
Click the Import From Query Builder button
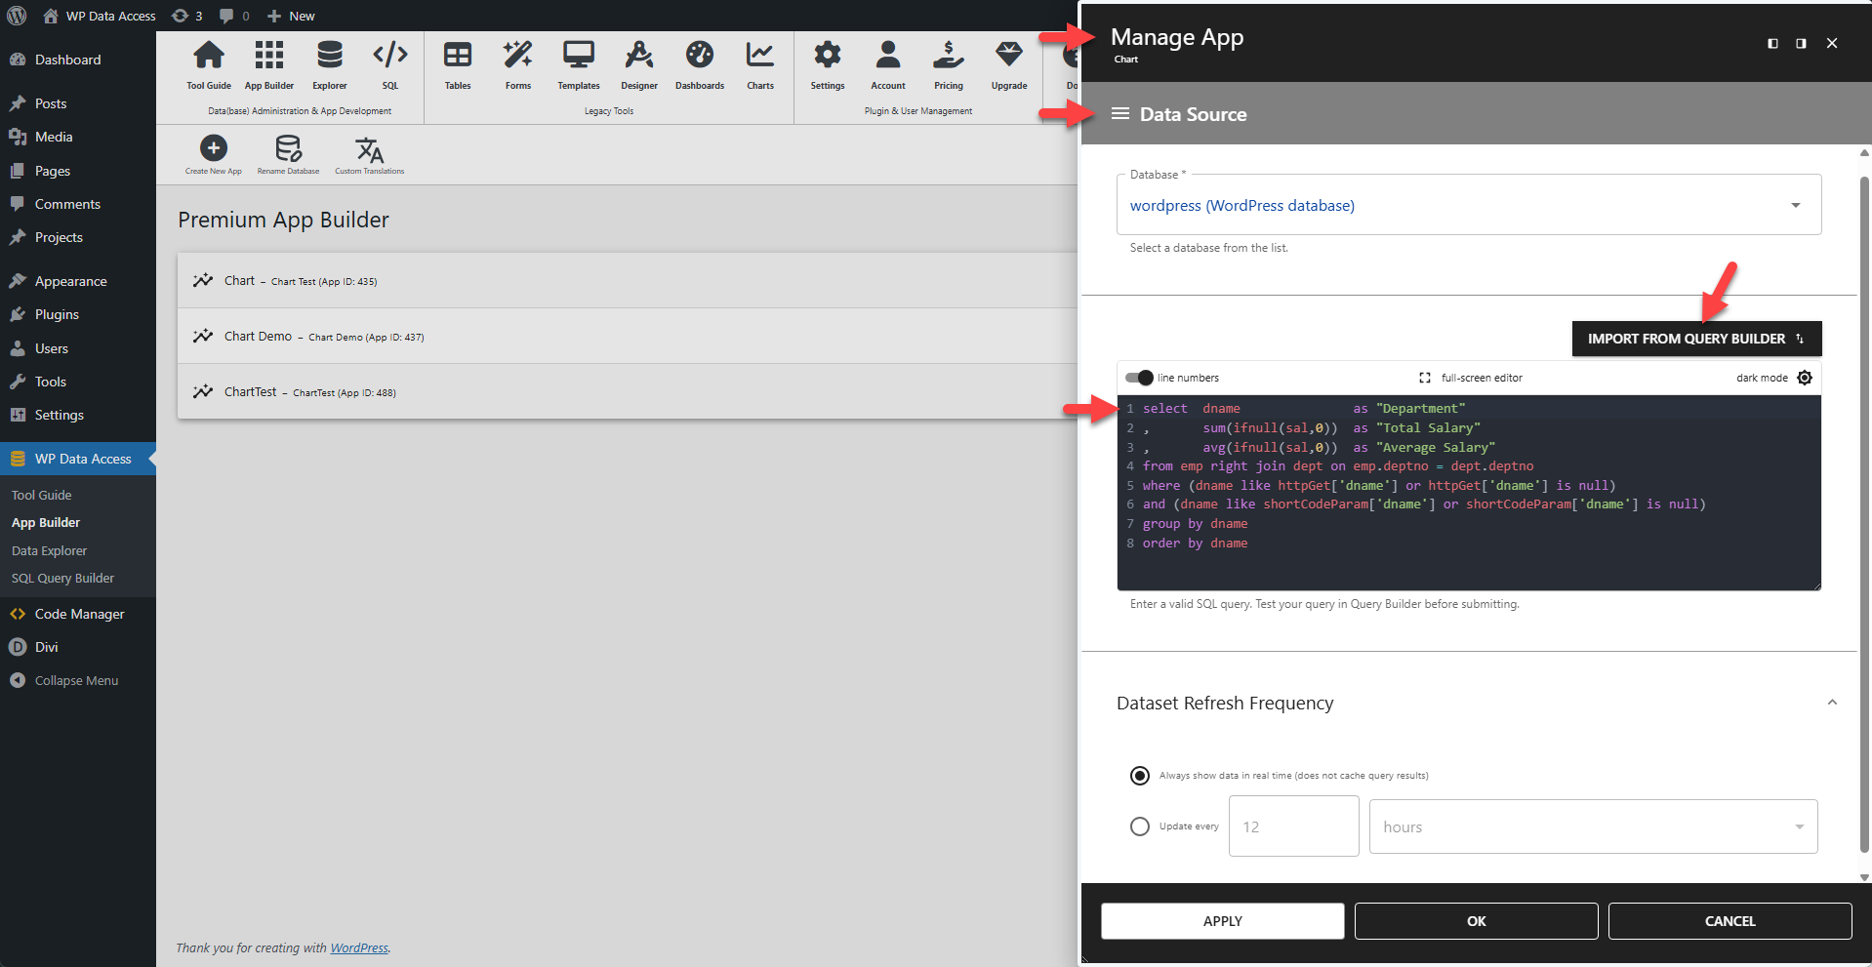(x=1695, y=339)
